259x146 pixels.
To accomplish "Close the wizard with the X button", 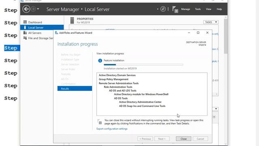I will pos(207,33).
